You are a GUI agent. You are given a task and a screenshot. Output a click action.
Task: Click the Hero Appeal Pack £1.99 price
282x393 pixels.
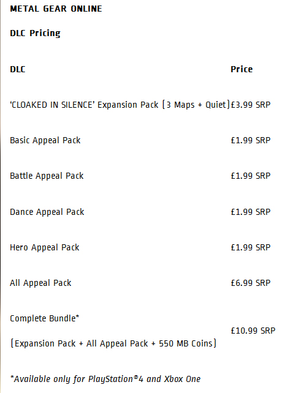(x=251, y=248)
